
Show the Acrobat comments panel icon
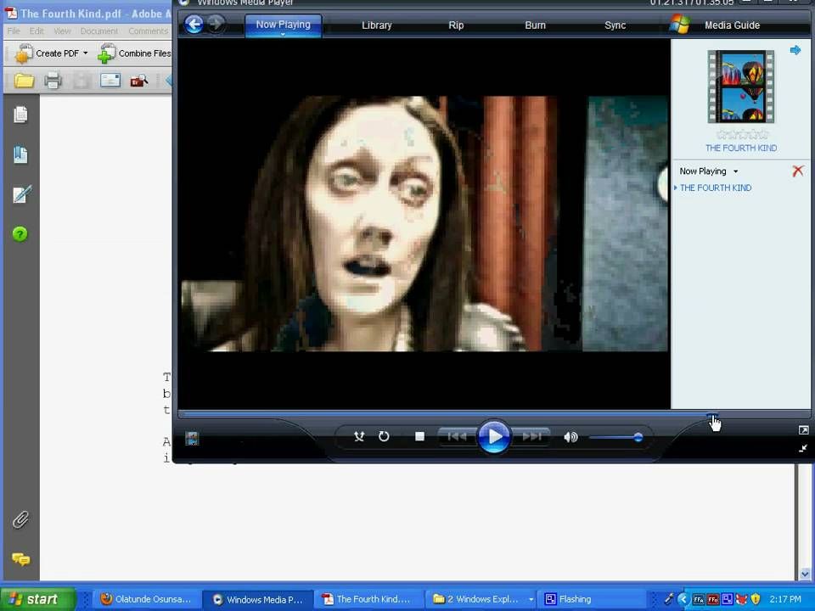click(20, 559)
